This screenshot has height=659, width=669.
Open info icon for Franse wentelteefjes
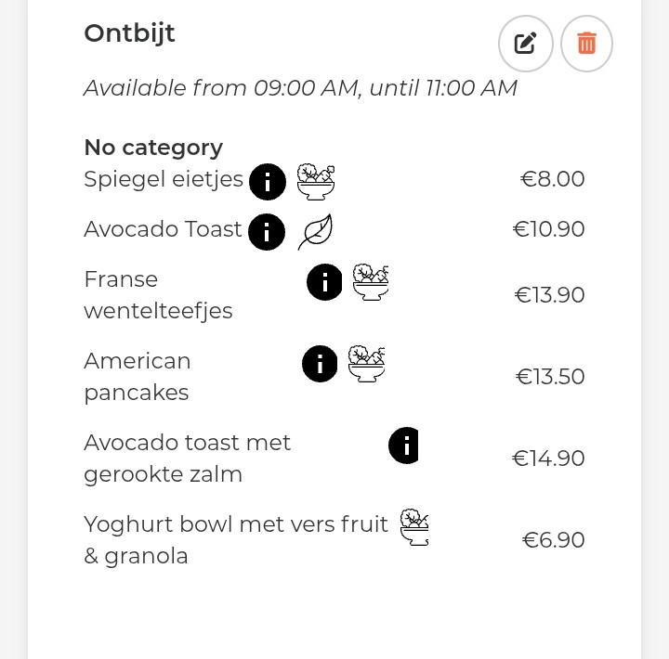pos(324,282)
